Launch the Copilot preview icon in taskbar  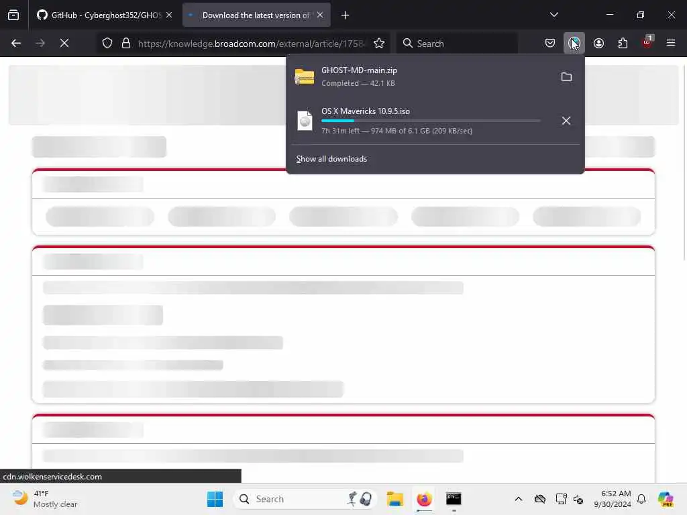pos(666,499)
